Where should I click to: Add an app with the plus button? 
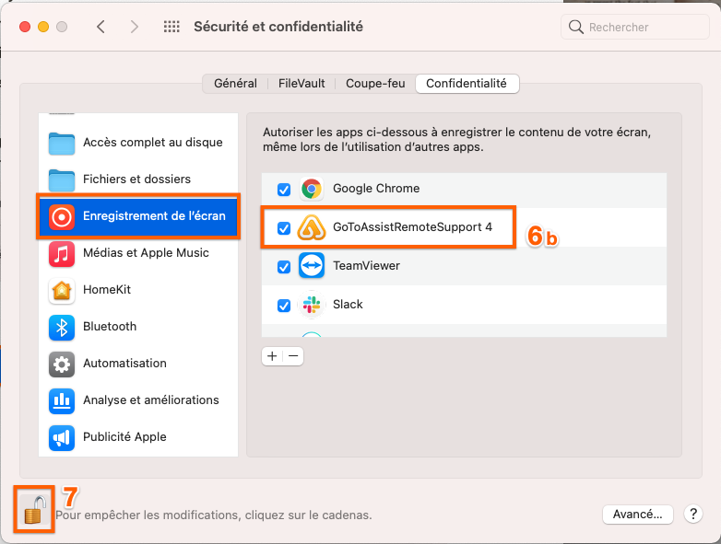(x=272, y=356)
